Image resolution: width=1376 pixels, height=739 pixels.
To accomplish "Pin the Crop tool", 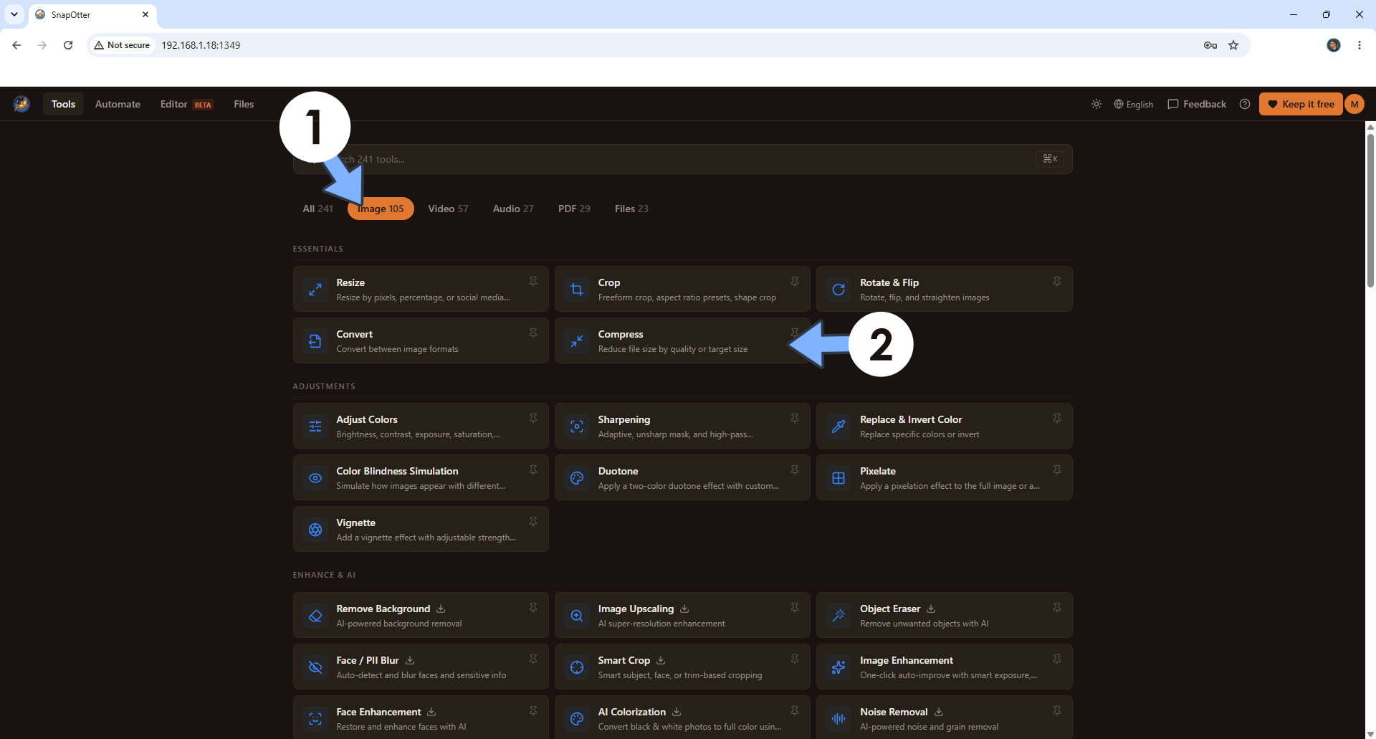I will (795, 282).
